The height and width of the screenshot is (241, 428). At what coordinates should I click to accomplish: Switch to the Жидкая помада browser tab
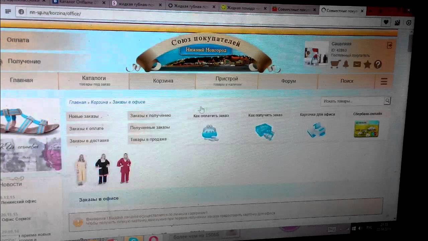click(x=244, y=8)
